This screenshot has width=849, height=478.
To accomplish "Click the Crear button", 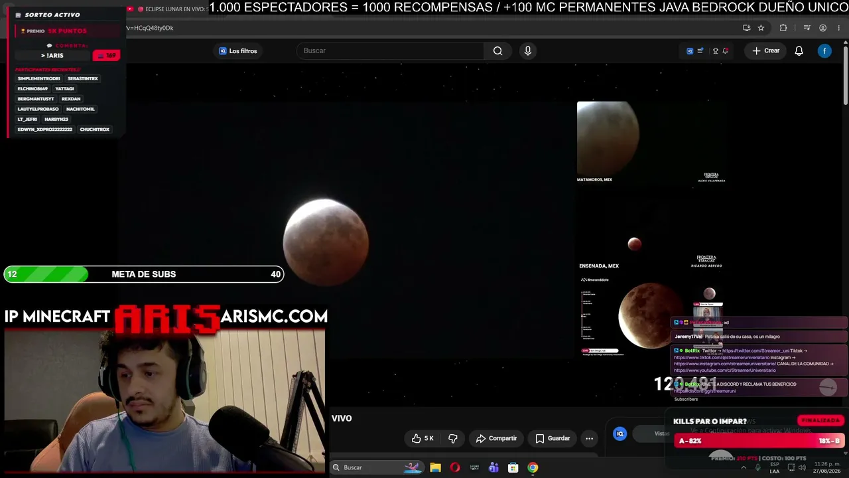I will point(766,50).
